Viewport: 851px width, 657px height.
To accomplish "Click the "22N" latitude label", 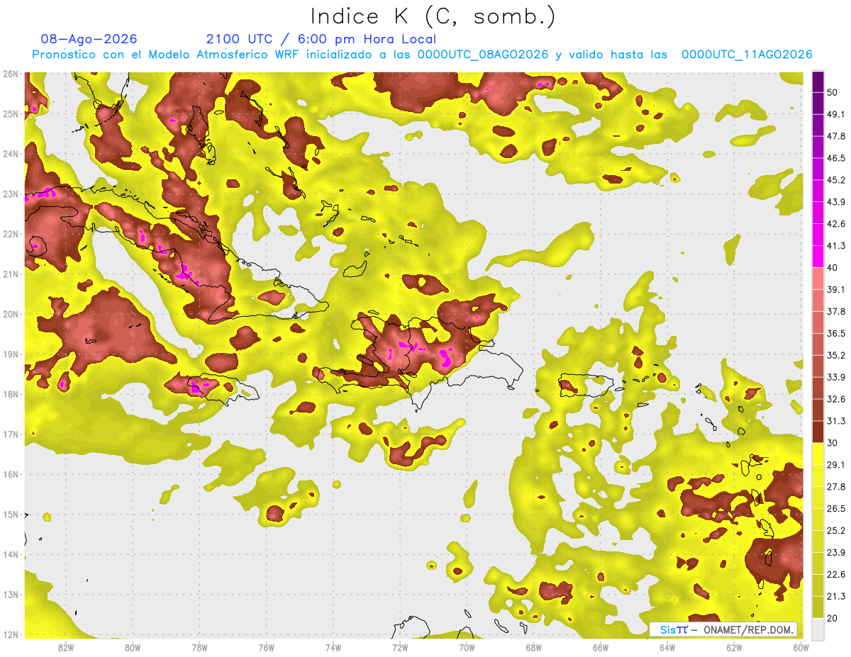I will pos(10,234).
